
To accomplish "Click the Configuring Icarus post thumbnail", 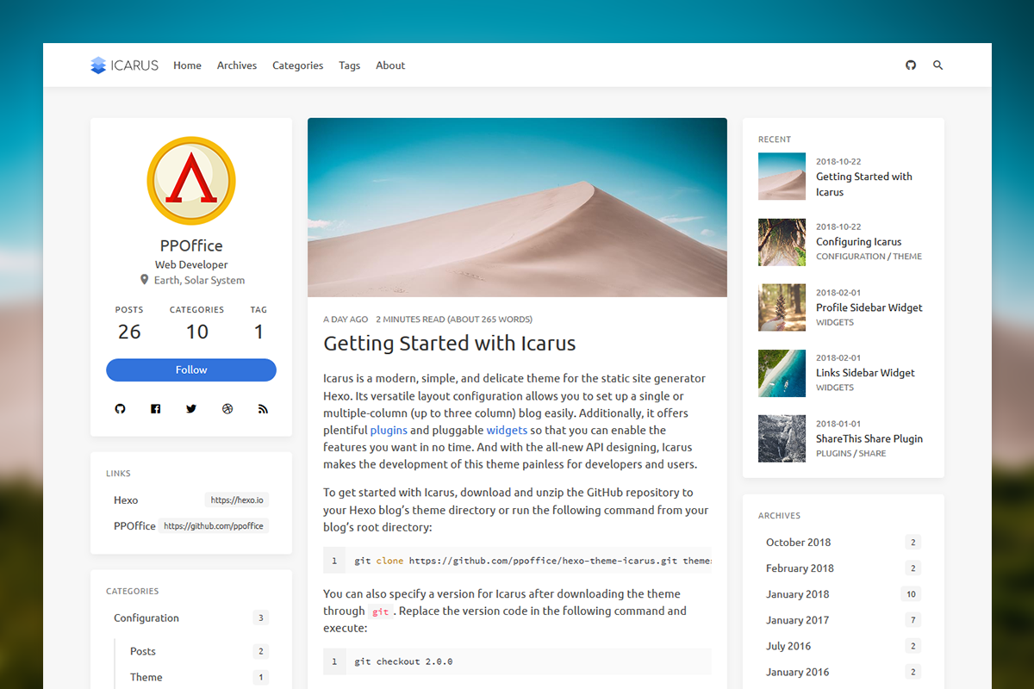I will pos(782,242).
